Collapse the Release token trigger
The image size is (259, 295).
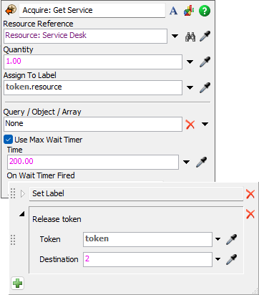pos(22,214)
